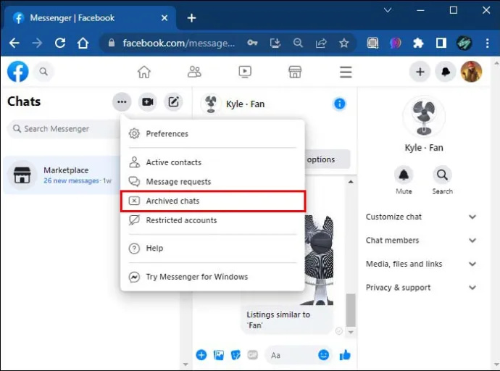This screenshot has width=500, height=371.
Task: Mute the Kyle · Fan conversation
Action: coord(404,180)
